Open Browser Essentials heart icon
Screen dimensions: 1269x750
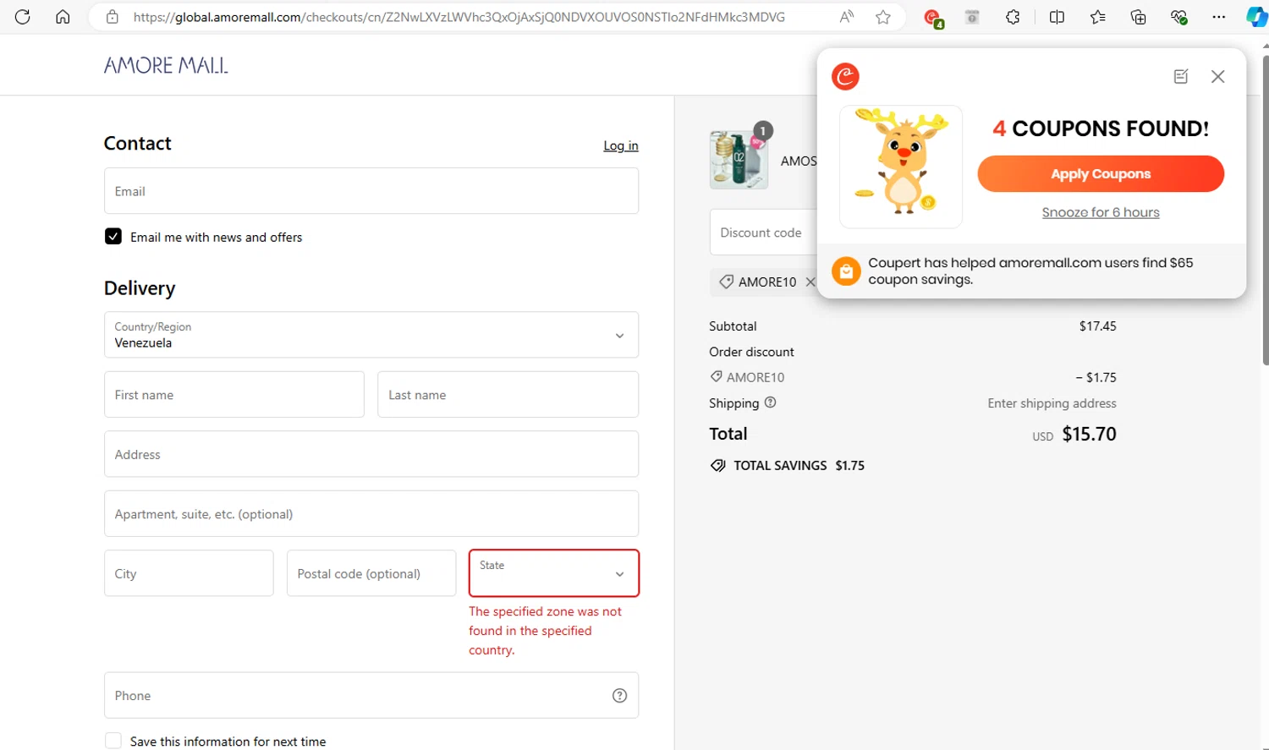pyautogui.click(x=1178, y=17)
